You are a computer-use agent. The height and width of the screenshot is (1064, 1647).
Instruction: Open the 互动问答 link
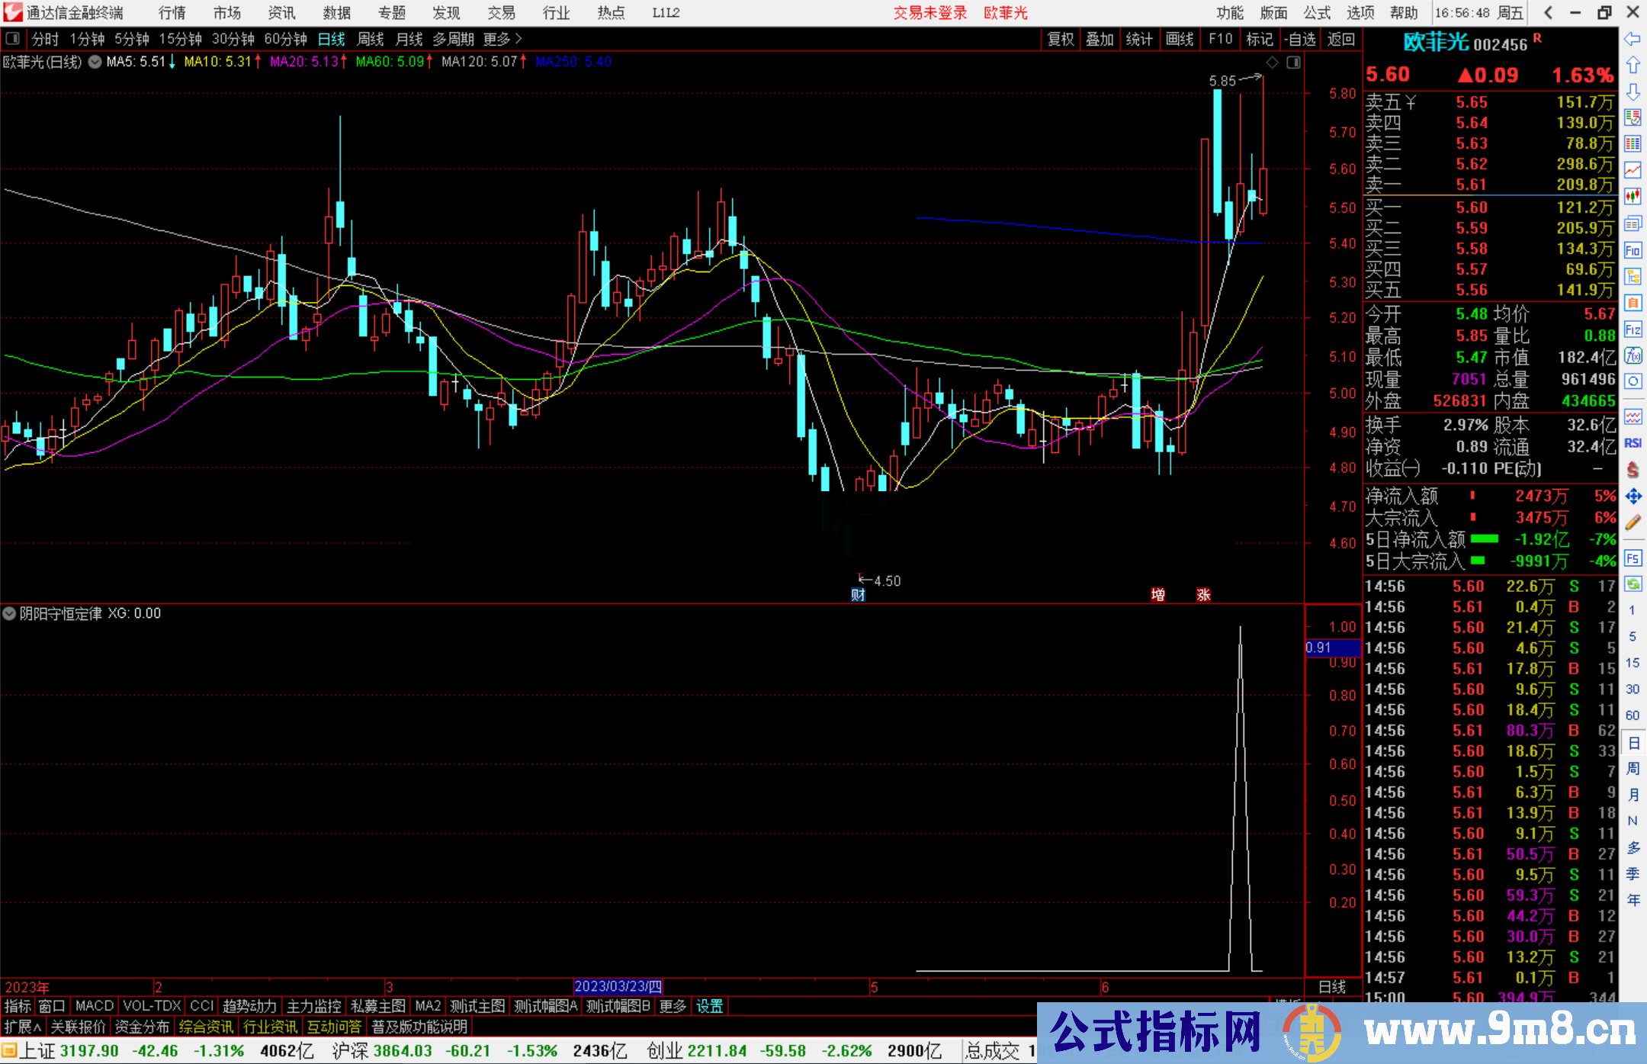334,1027
